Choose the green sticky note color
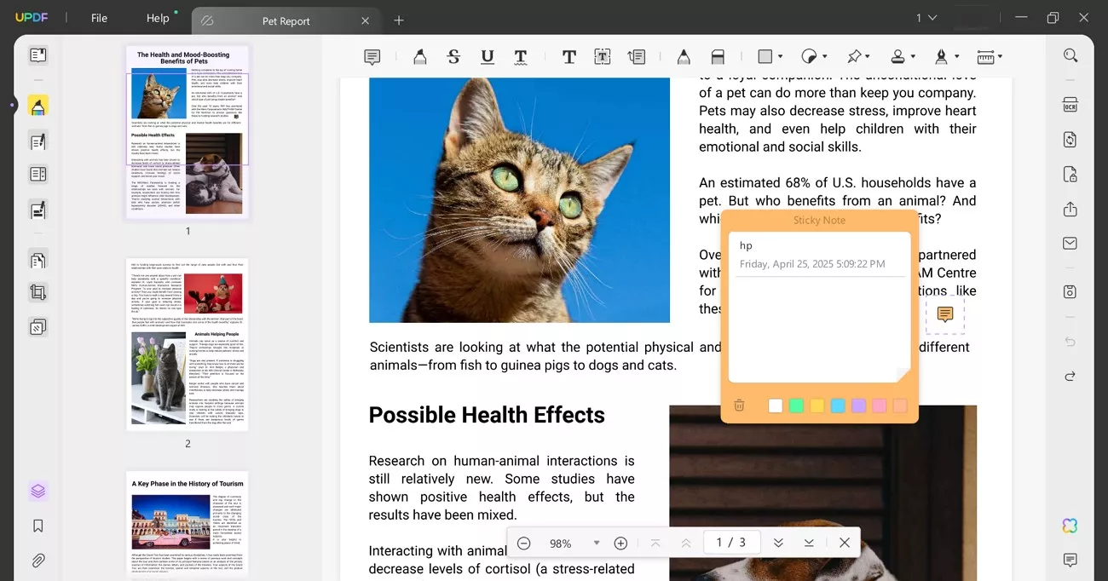This screenshot has height=581, width=1108. [x=796, y=406]
